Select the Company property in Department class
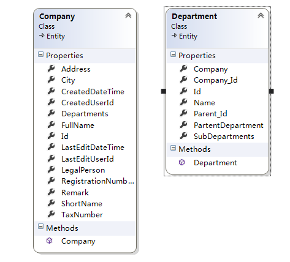Viewport: 290px width, 262px height. click(x=211, y=69)
